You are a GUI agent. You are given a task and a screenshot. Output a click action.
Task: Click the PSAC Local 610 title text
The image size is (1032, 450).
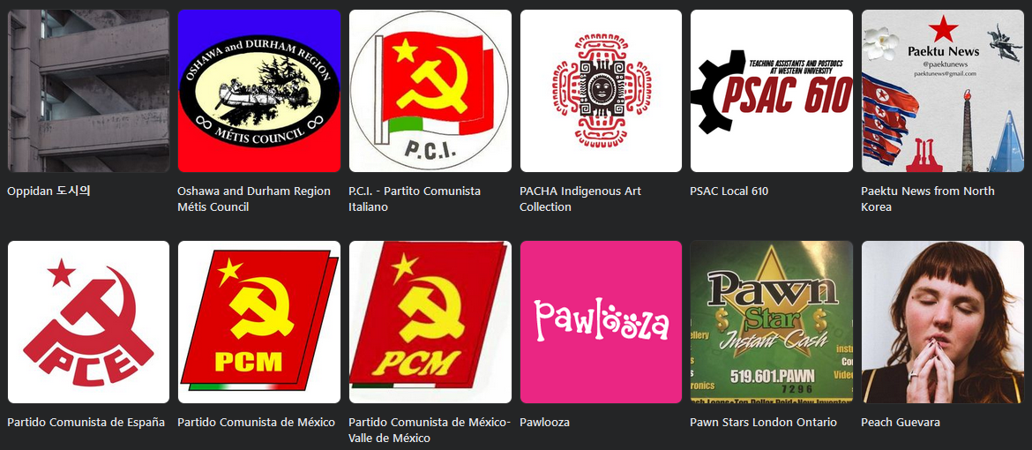[x=729, y=191]
